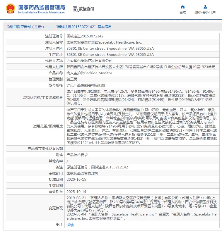Select the Spacelabs Healthcare registrant name cell
Viewport: 222px width, 231px height.
(104, 42)
